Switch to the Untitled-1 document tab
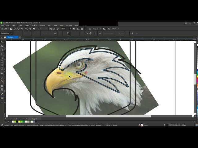Screen dimensions: 198x148 tap(12, 37)
